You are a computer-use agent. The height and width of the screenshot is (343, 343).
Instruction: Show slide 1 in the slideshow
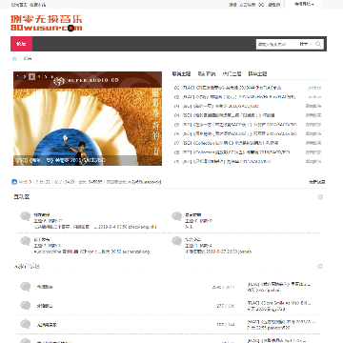click(x=18, y=76)
